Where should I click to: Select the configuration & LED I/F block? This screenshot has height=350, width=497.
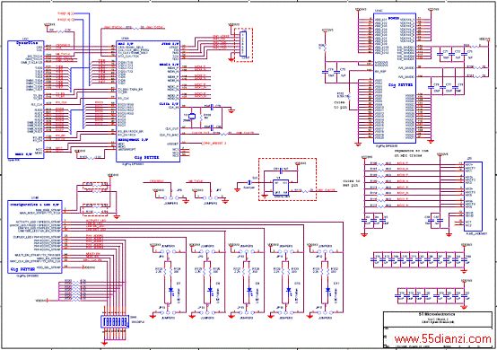(35, 237)
